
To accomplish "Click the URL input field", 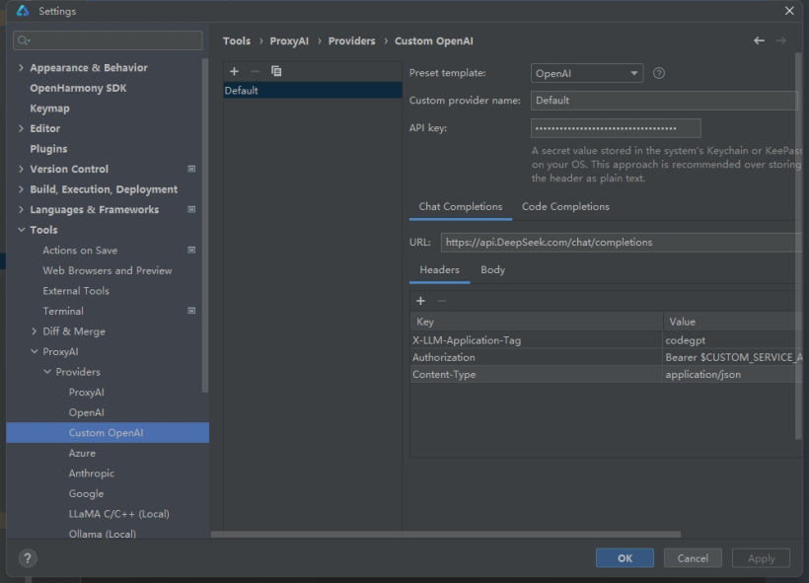I will coord(620,243).
